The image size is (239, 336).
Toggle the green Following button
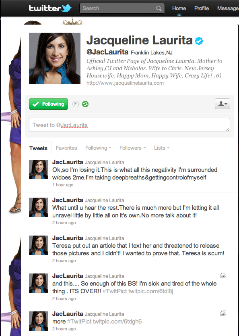pos(49,104)
